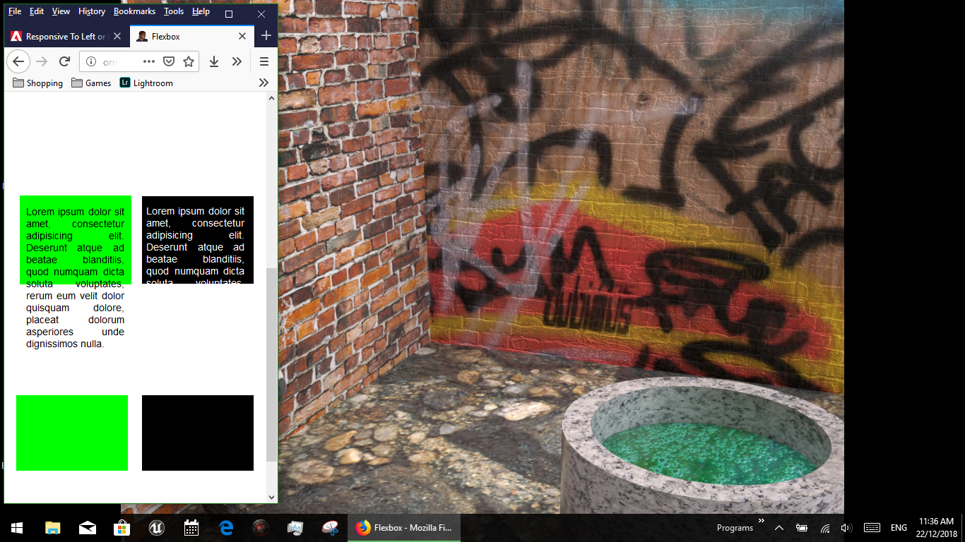Click the empty bottom black box
This screenshot has height=542, width=965.
[198, 433]
